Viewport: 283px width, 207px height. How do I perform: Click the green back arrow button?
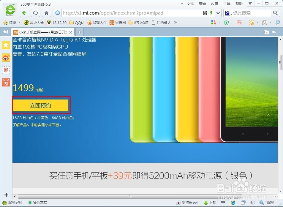point(24,13)
